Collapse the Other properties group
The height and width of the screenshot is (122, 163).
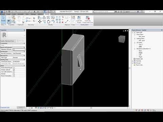24,66
